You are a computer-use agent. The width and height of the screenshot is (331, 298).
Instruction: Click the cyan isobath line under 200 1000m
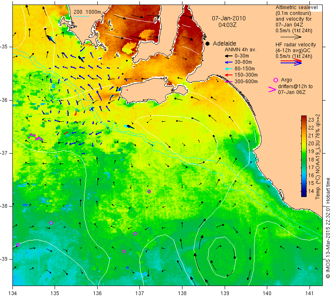pos(82,16)
